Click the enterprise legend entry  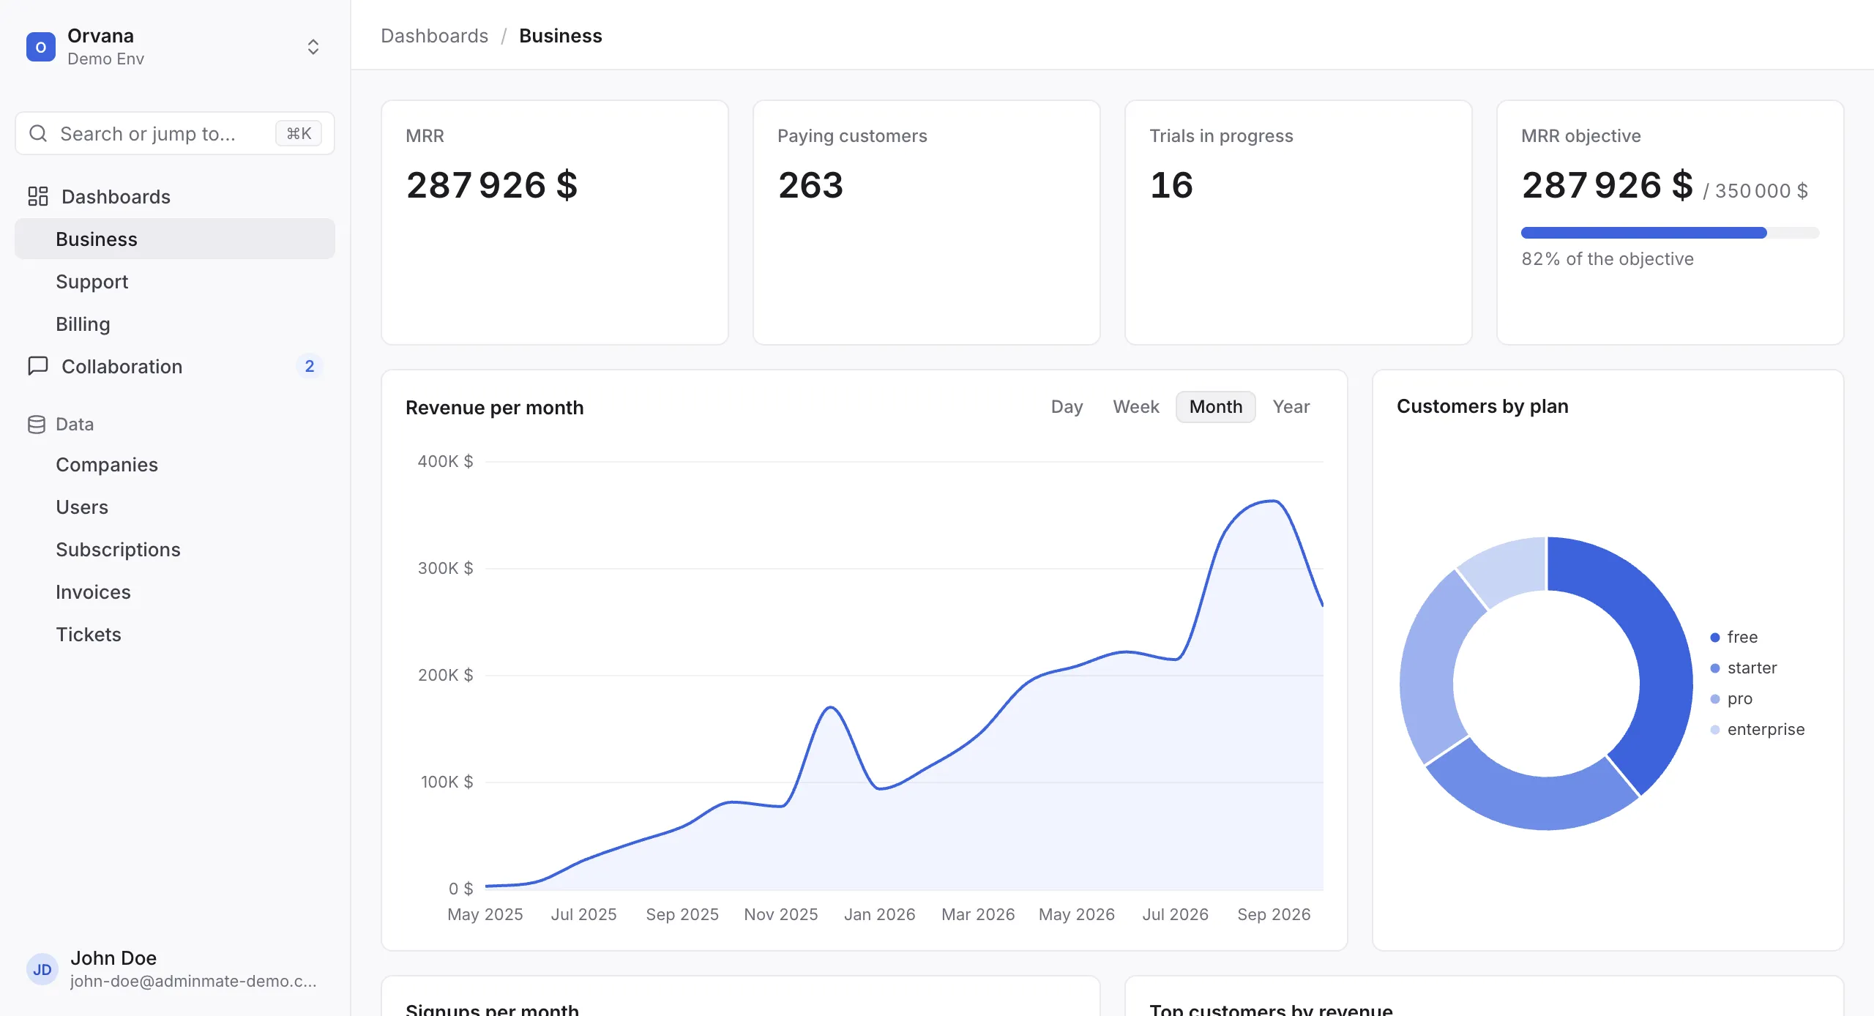tap(1757, 729)
